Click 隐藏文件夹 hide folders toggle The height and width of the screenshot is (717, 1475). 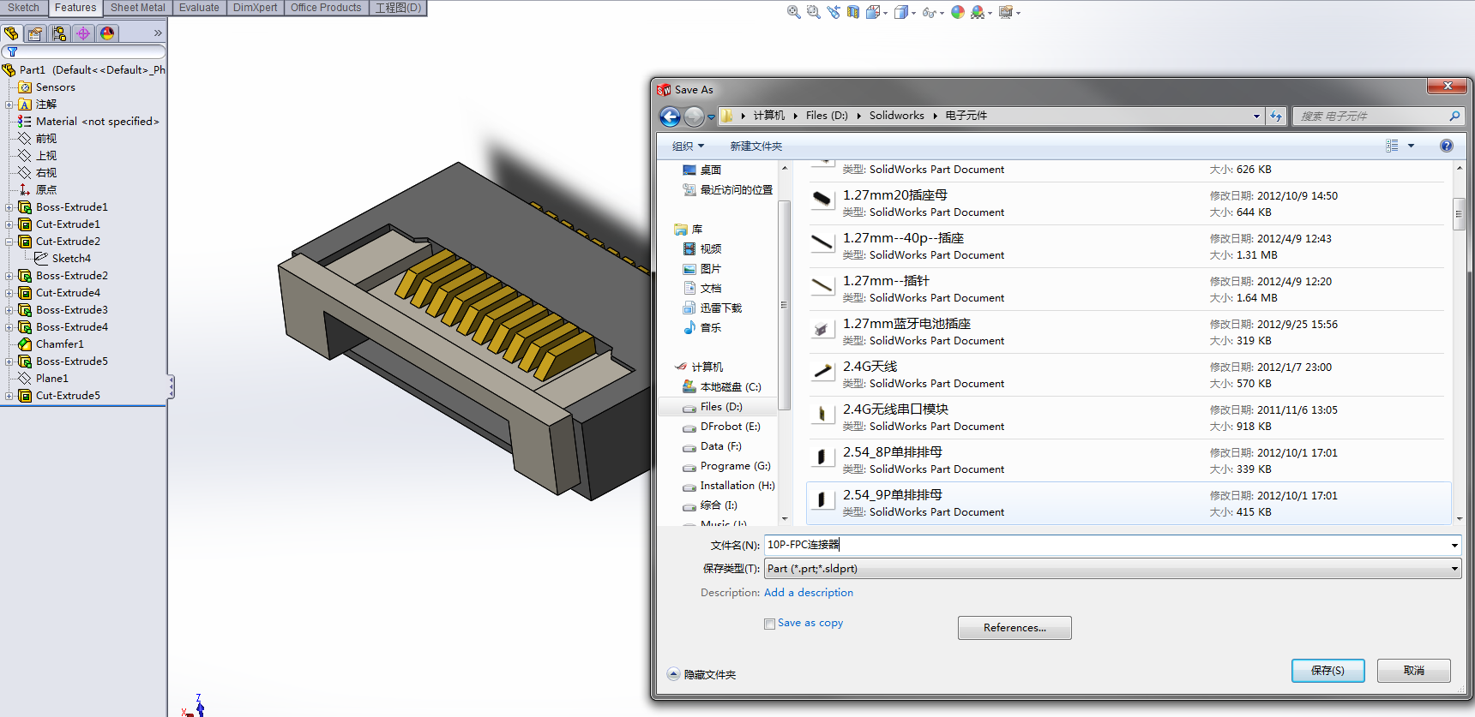tap(701, 675)
